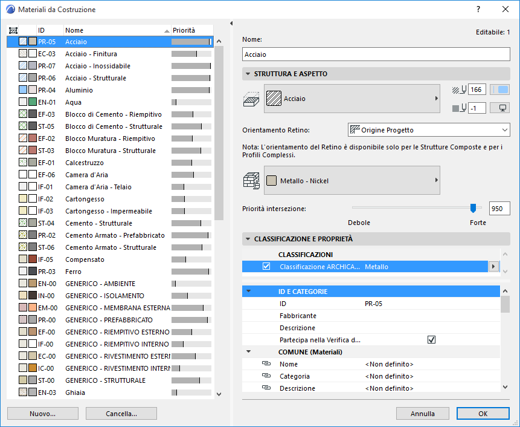
Task: Select the Cartongesso - Impermeabile row
Action: pyautogui.click(x=110, y=211)
